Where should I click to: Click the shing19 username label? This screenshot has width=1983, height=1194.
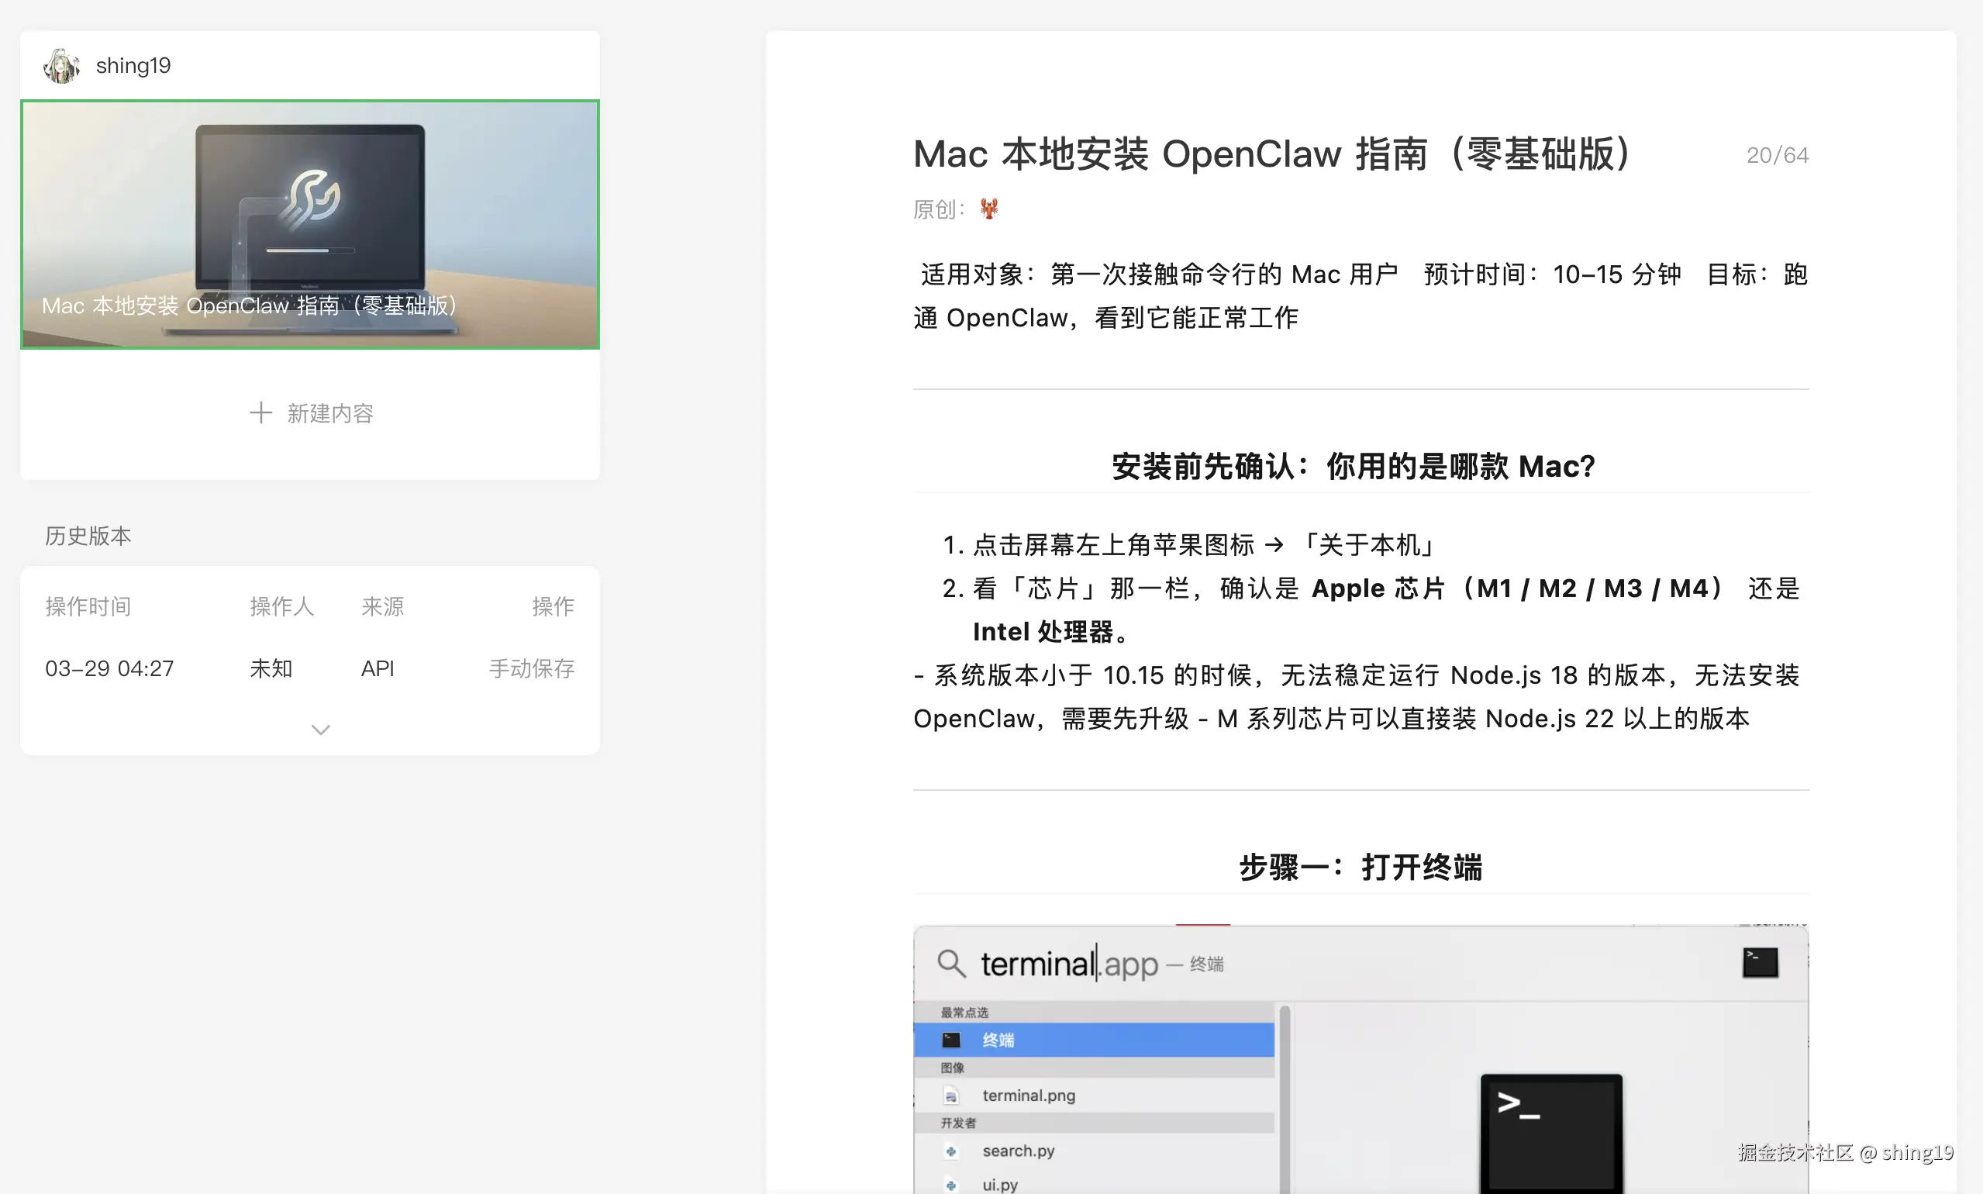[133, 65]
